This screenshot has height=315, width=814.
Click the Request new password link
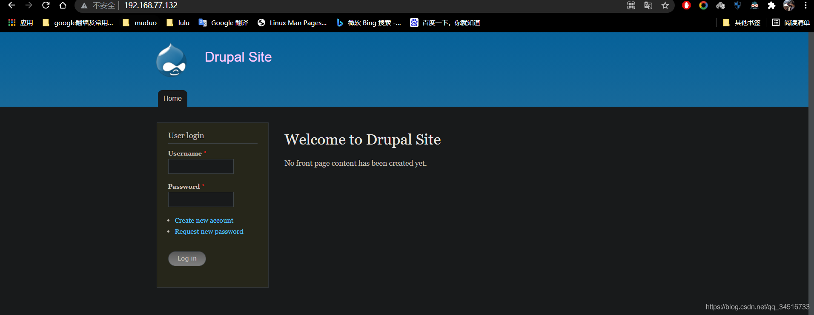pos(209,231)
